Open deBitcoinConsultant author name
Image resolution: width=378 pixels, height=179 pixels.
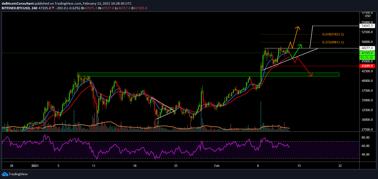coord(18,4)
